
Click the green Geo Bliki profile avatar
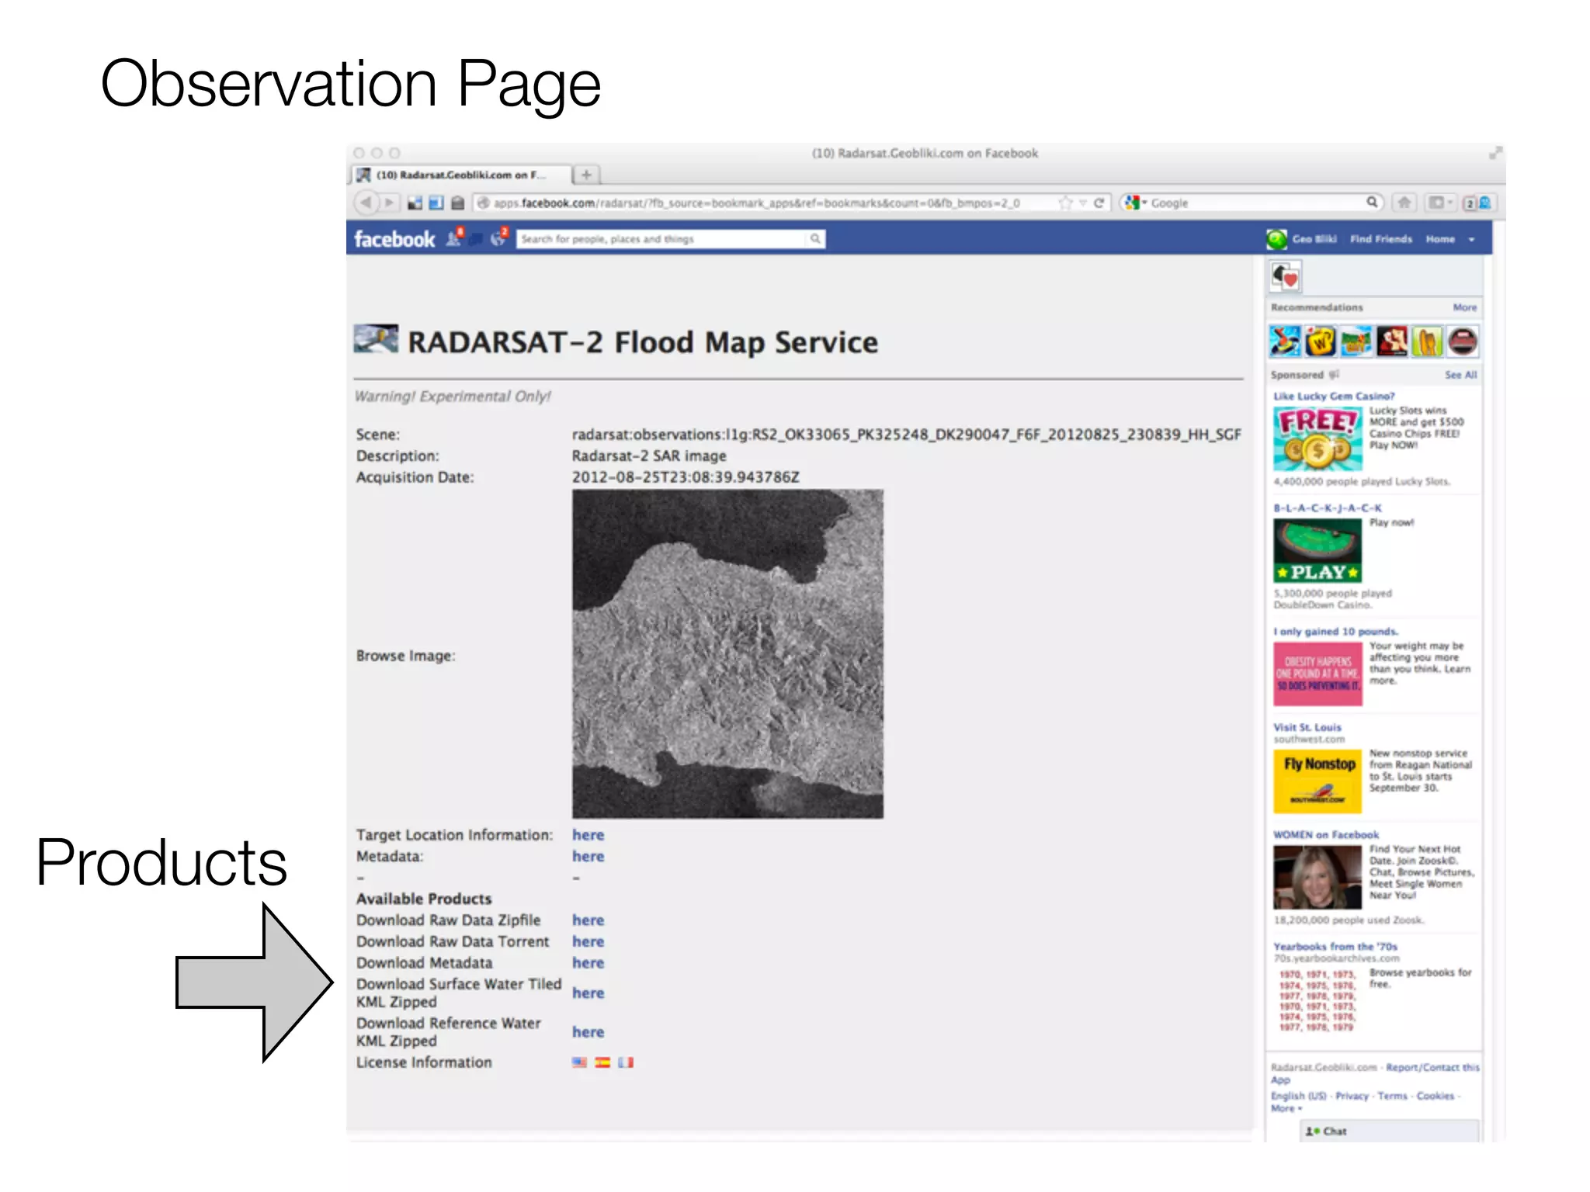click(x=1276, y=239)
